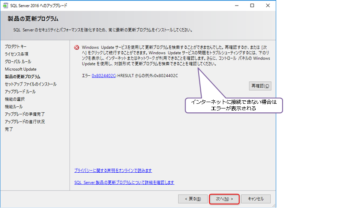This screenshot has height=208, width=341.
Task: Retry the update check with 再確認(C)
Action: point(260,86)
